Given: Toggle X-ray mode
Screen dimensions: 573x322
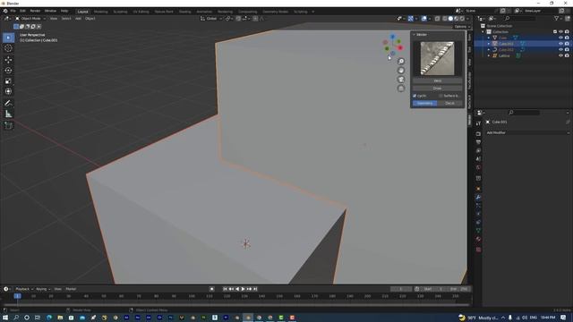Looking at the screenshot, I should pos(438,19).
